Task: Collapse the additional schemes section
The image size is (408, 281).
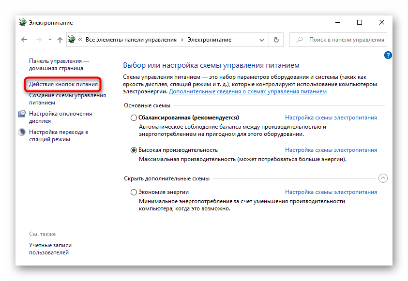Action: coord(383,178)
